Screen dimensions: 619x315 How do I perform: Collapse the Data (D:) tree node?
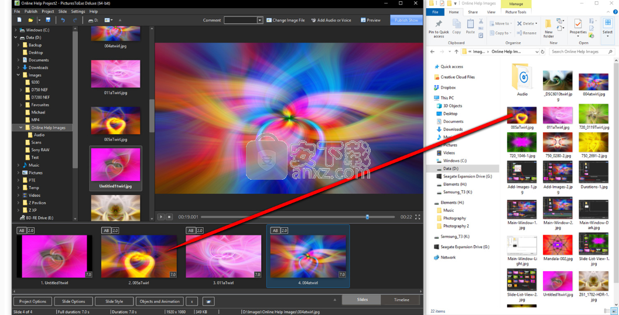point(15,37)
